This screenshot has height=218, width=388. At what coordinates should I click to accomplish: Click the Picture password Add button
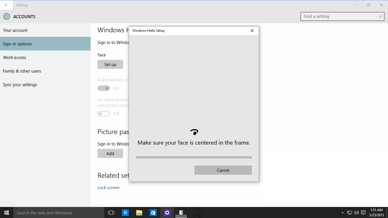[x=110, y=153]
